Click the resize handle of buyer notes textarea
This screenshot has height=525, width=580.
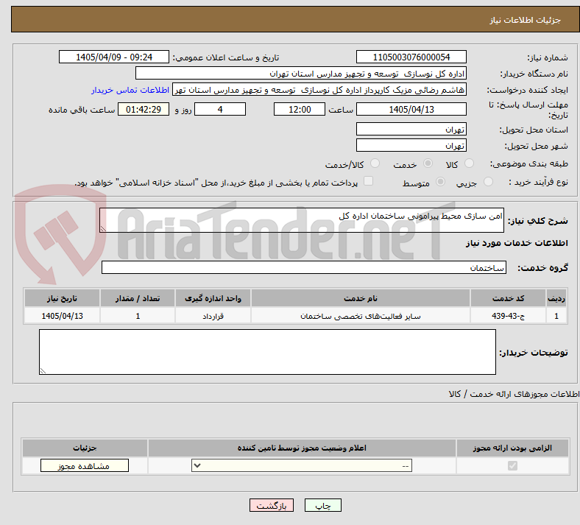(43, 371)
